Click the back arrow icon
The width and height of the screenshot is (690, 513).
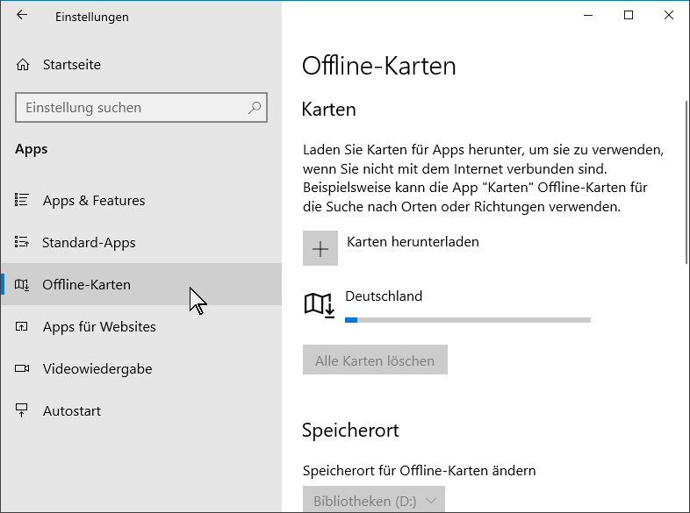click(22, 15)
